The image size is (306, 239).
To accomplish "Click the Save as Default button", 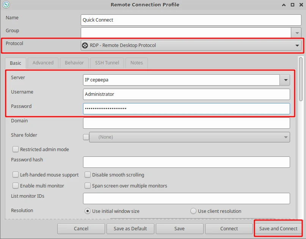I will coord(130,229).
